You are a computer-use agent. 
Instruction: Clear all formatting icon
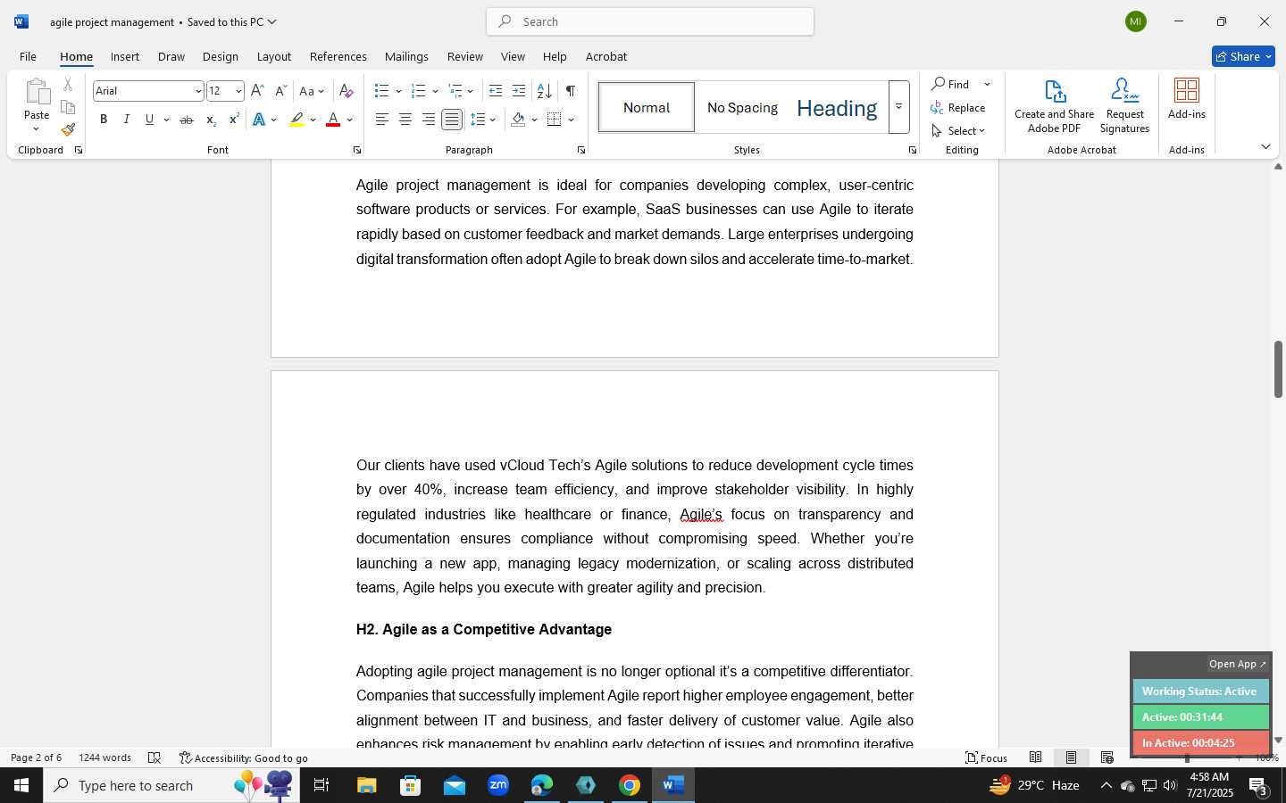point(347,91)
